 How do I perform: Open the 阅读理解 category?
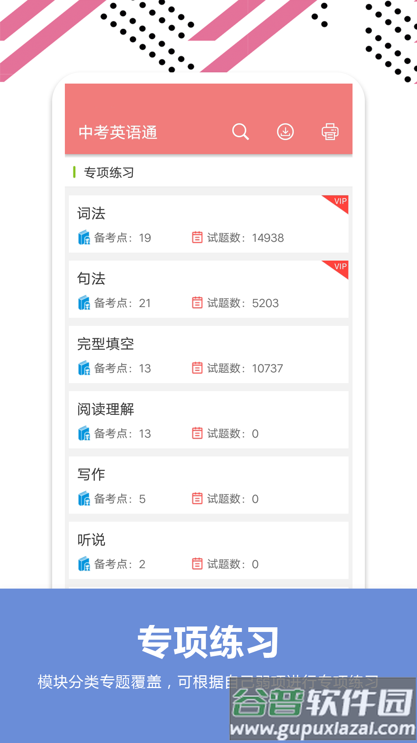point(105,409)
